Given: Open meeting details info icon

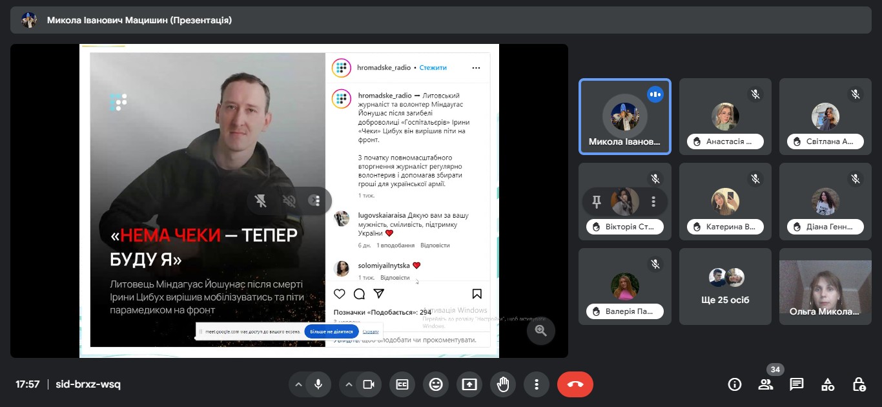Looking at the screenshot, I should (x=735, y=384).
